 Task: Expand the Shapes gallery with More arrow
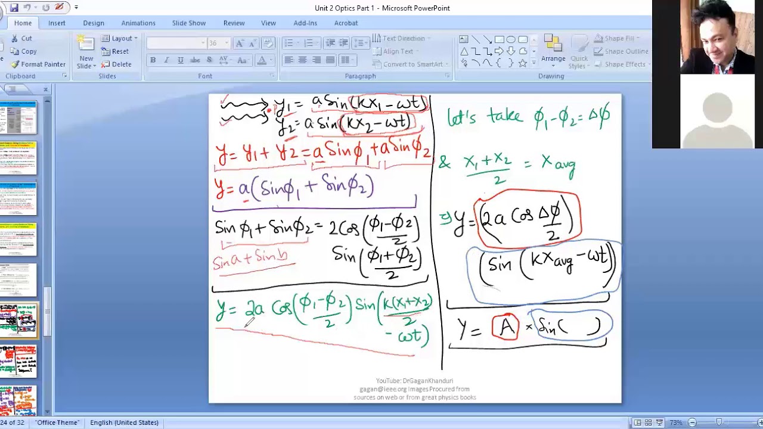click(x=534, y=63)
